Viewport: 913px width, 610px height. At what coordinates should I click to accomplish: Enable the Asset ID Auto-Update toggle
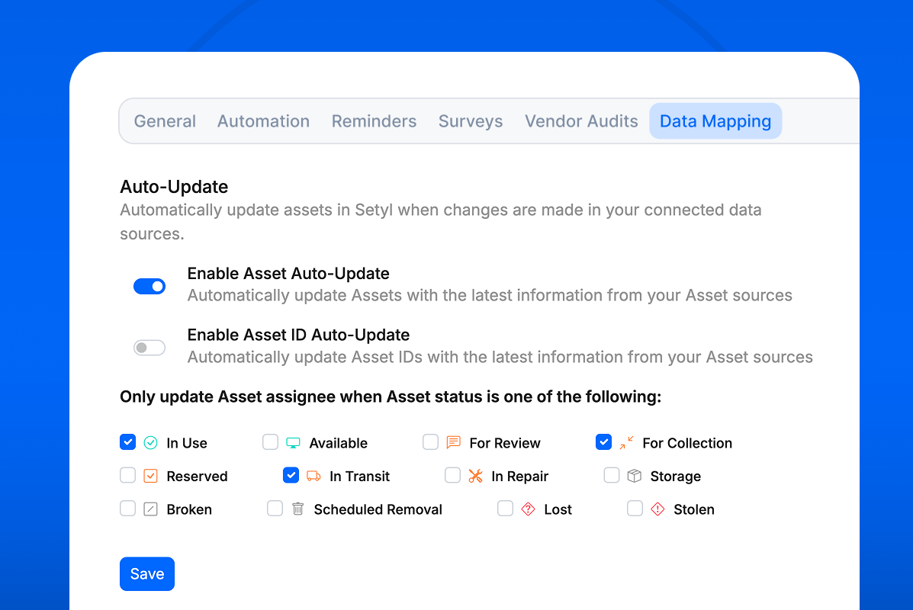pyautogui.click(x=149, y=347)
